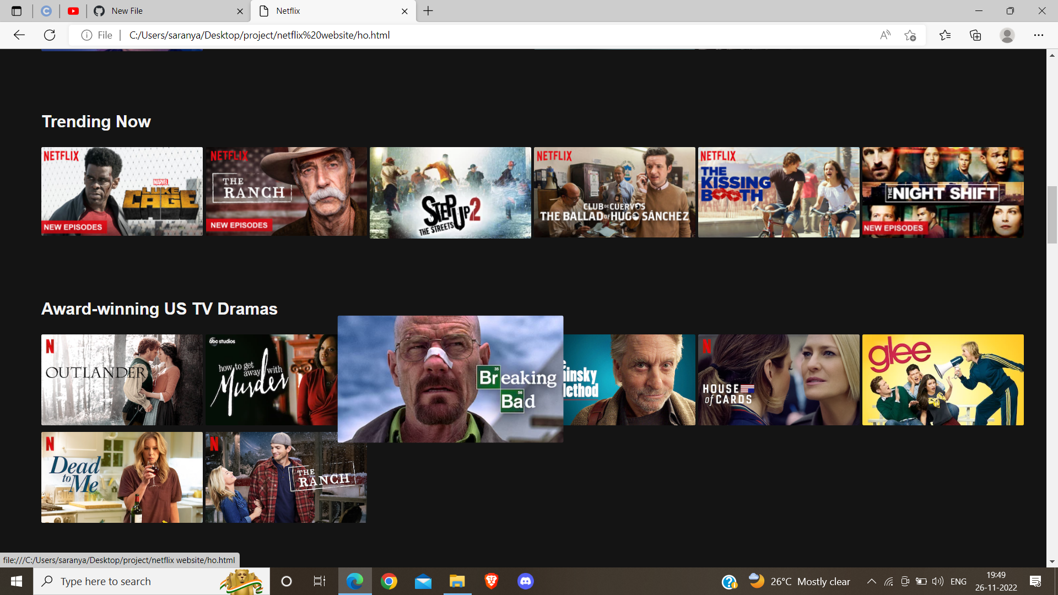Image resolution: width=1058 pixels, height=595 pixels.
Task: Open the Tab actions menu
Action: click(17, 10)
